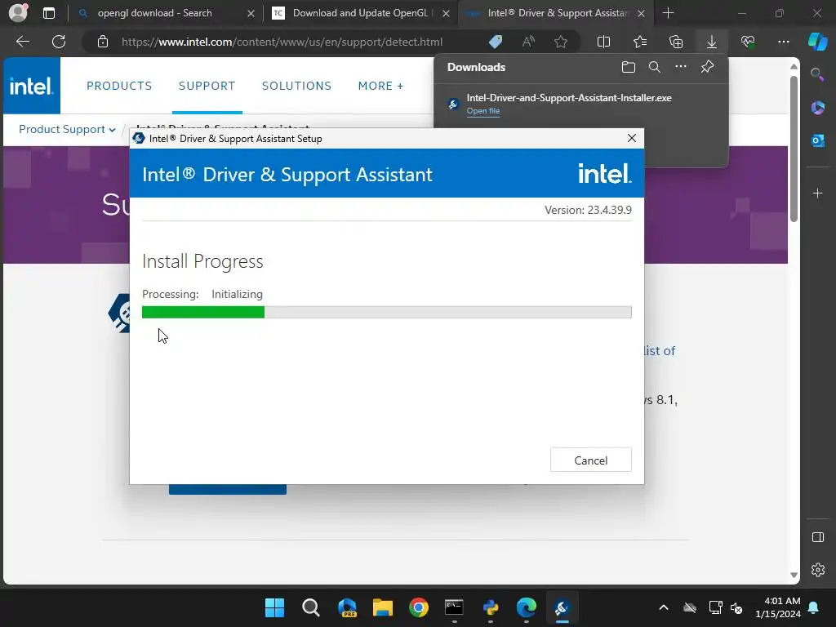Click the page vertical scrollbar

794,149
